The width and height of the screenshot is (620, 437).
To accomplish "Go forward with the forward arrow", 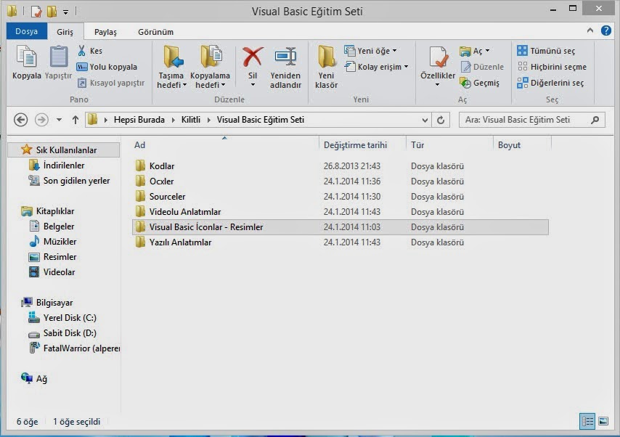I will 41,120.
